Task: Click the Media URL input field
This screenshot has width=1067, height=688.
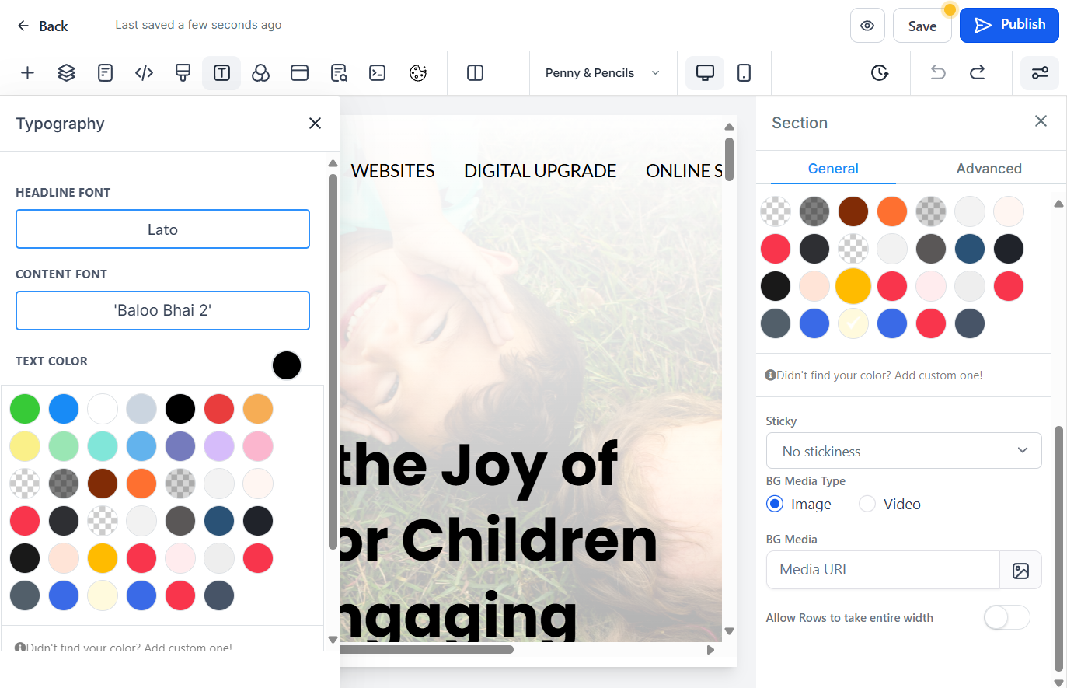Action: (883, 570)
